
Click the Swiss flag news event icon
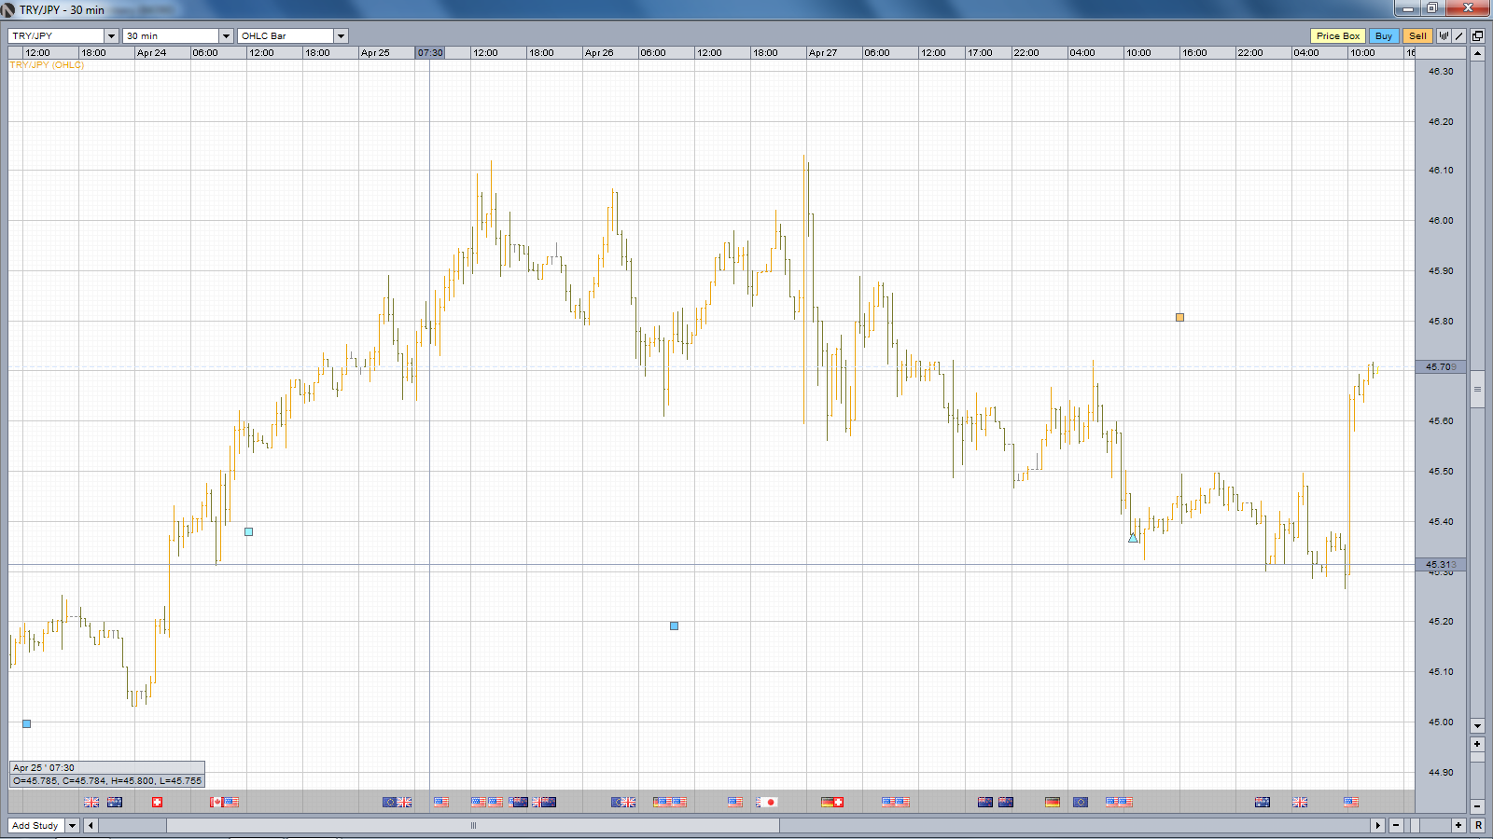click(157, 802)
